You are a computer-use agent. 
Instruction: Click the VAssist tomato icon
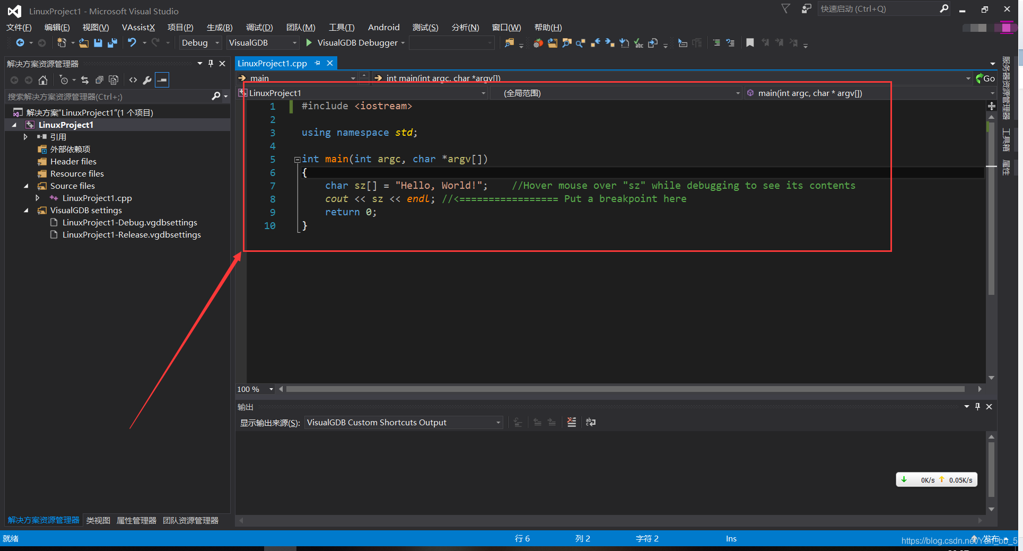pos(538,43)
